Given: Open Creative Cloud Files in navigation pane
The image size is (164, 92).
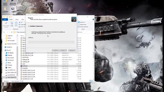Looking at the screenshot, I should point(11,44).
